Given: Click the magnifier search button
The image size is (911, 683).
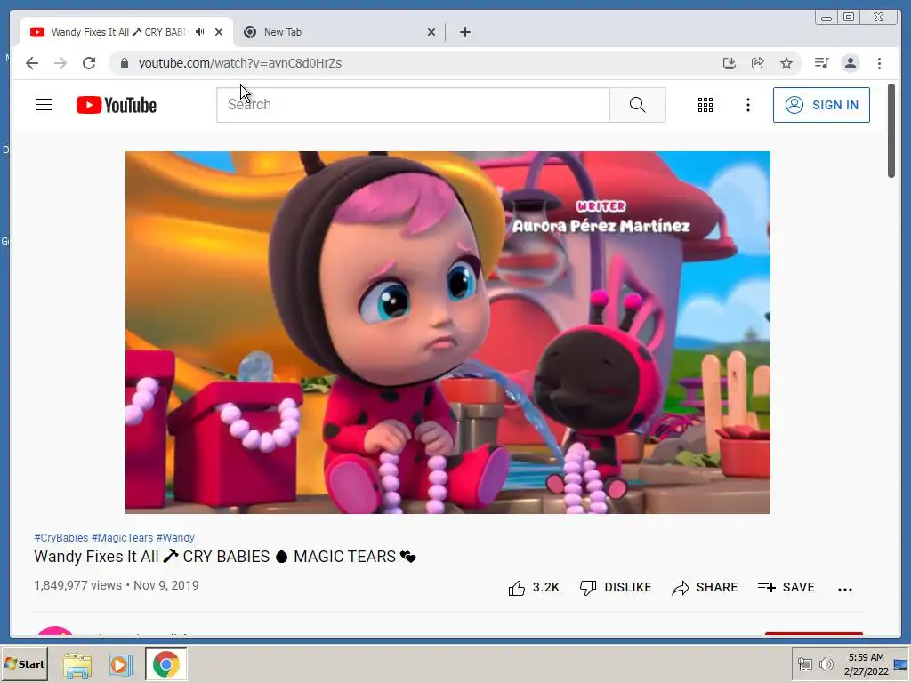Looking at the screenshot, I should click(x=637, y=105).
